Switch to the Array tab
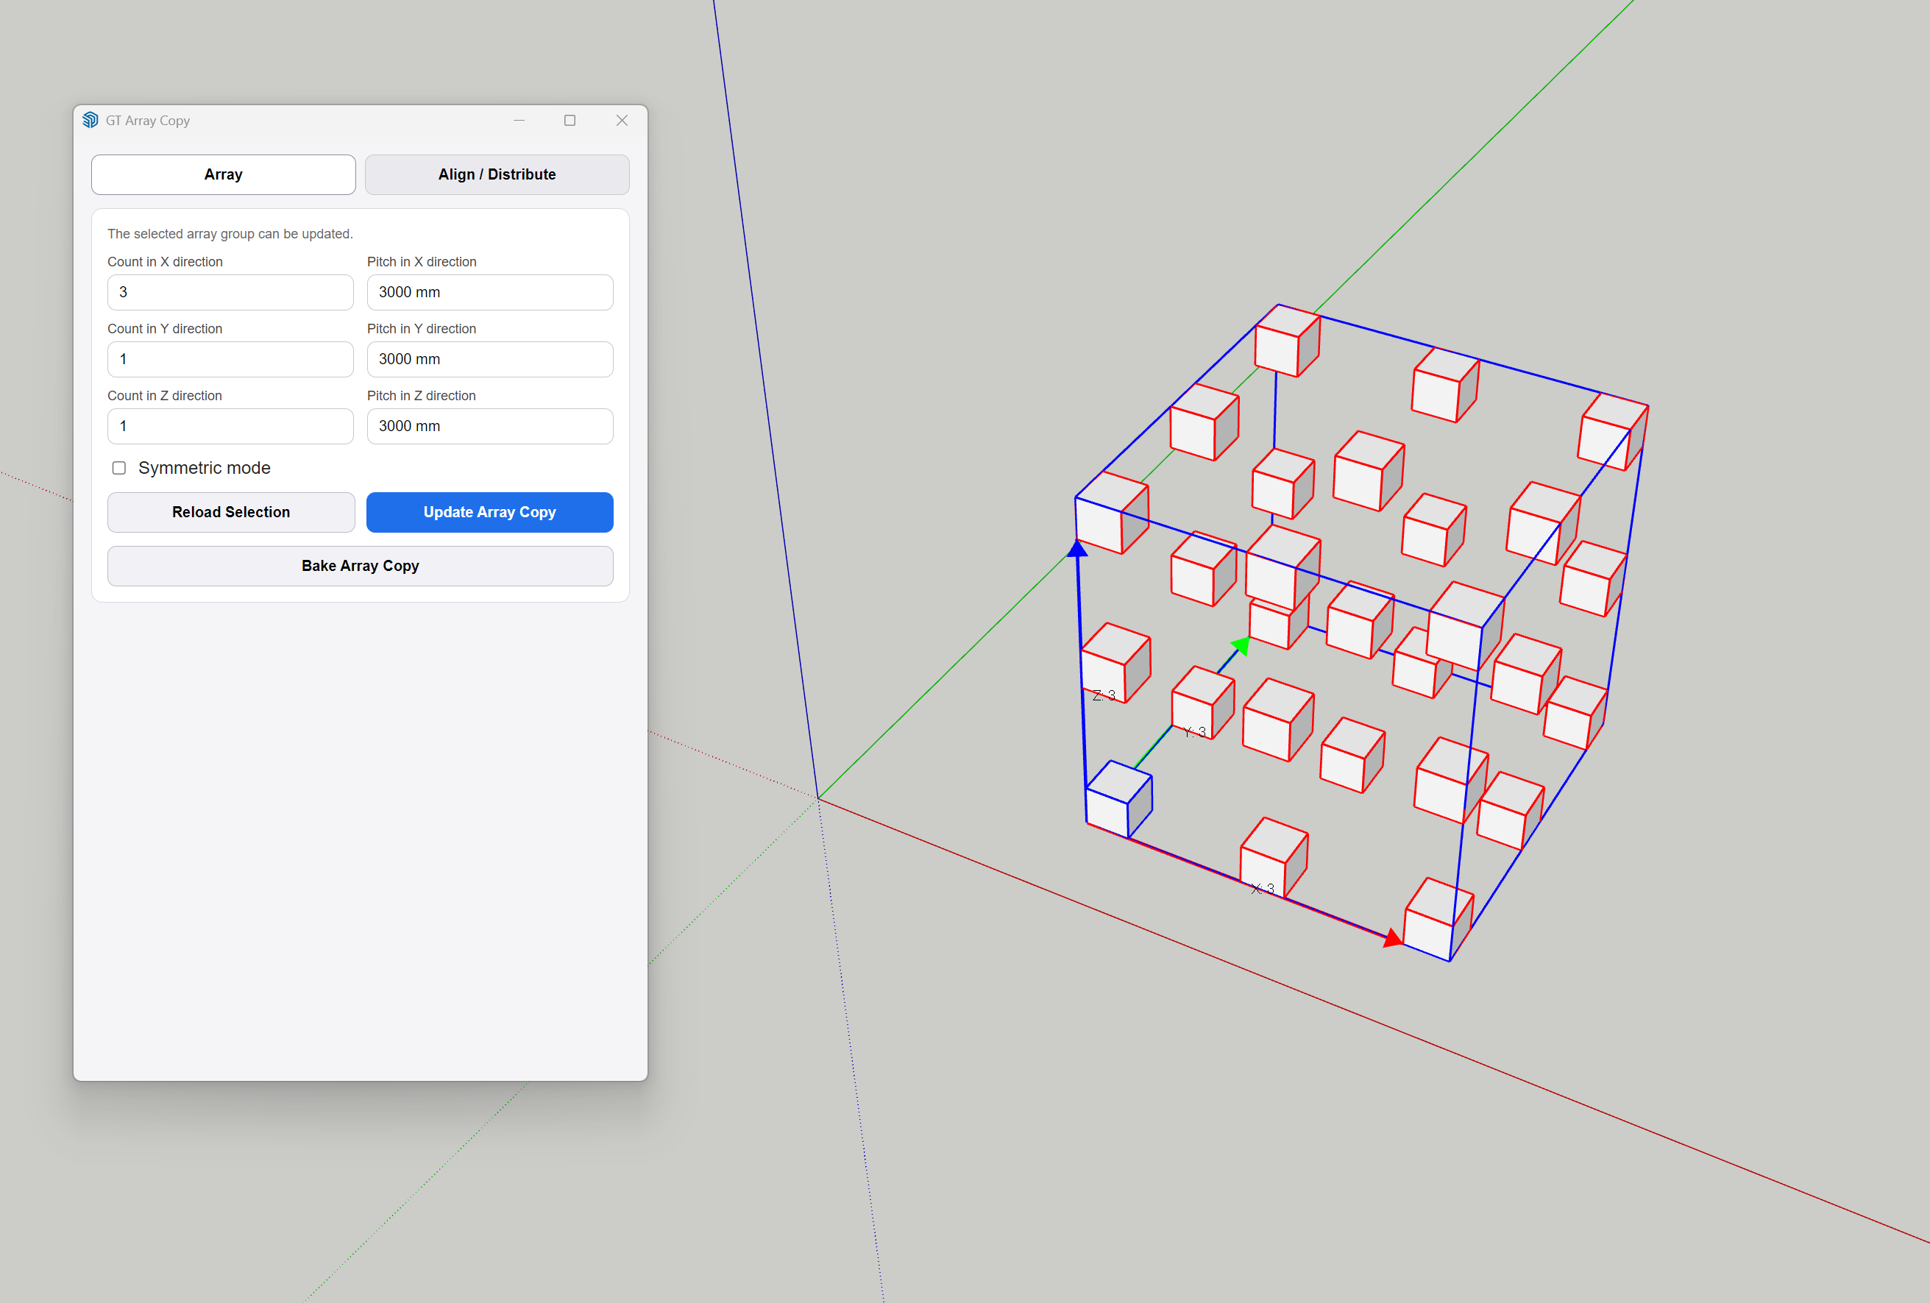 224,174
